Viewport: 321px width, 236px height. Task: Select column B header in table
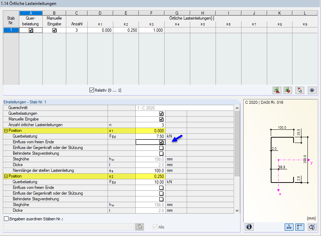54,13
